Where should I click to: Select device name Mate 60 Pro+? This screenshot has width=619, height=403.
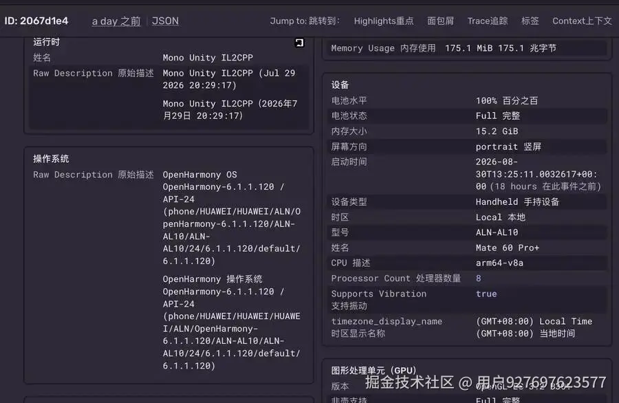(508, 248)
